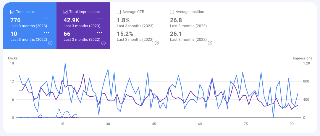Click the tallest clicks peak reaching 18
320x136 pixels.
[x=65, y=63]
